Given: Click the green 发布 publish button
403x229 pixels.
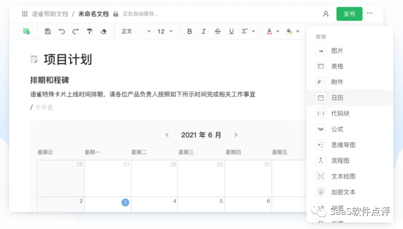Looking at the screenshot, I should (x=349, y=14).
